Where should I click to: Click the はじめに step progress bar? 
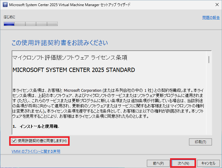(31, 24)
